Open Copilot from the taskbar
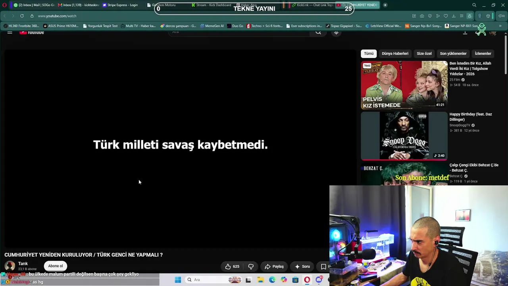The image size is (508, 286). (284, 280)
